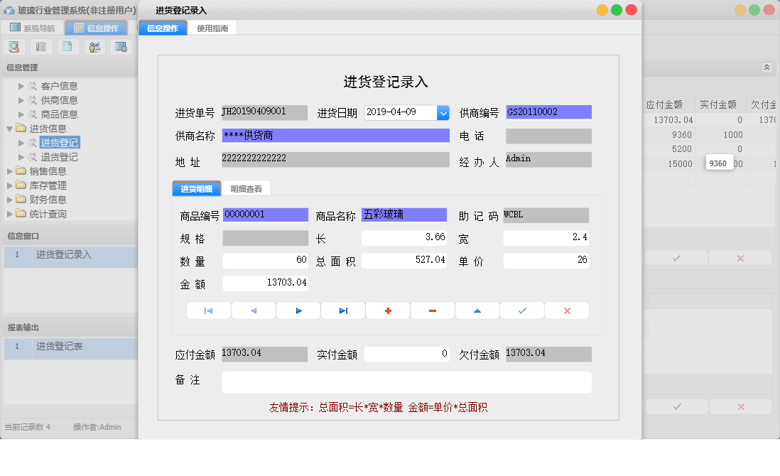780x476 pixels.
Task: Open the 进货日期 date dropdown
Action: 444,112
